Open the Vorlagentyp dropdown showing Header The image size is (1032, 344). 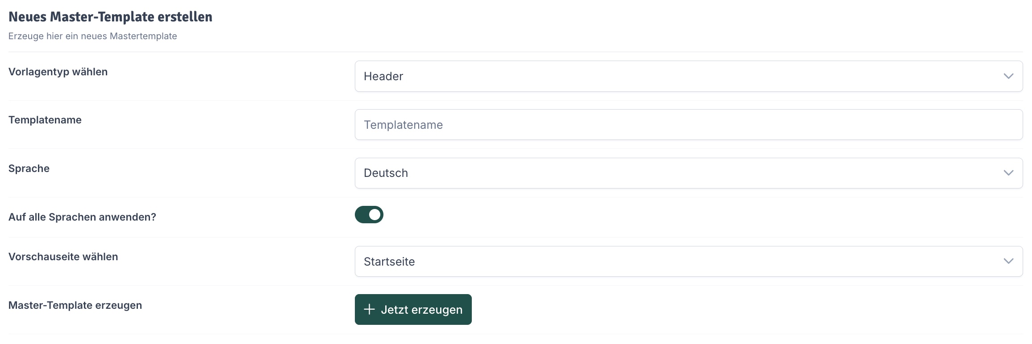[x=689, y=76]
